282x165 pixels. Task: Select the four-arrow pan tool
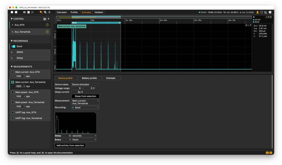[49, 12]
